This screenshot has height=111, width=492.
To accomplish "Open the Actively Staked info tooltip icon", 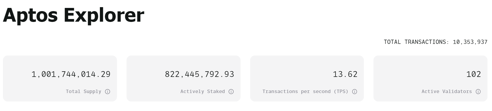I will (x=231, y=91).
